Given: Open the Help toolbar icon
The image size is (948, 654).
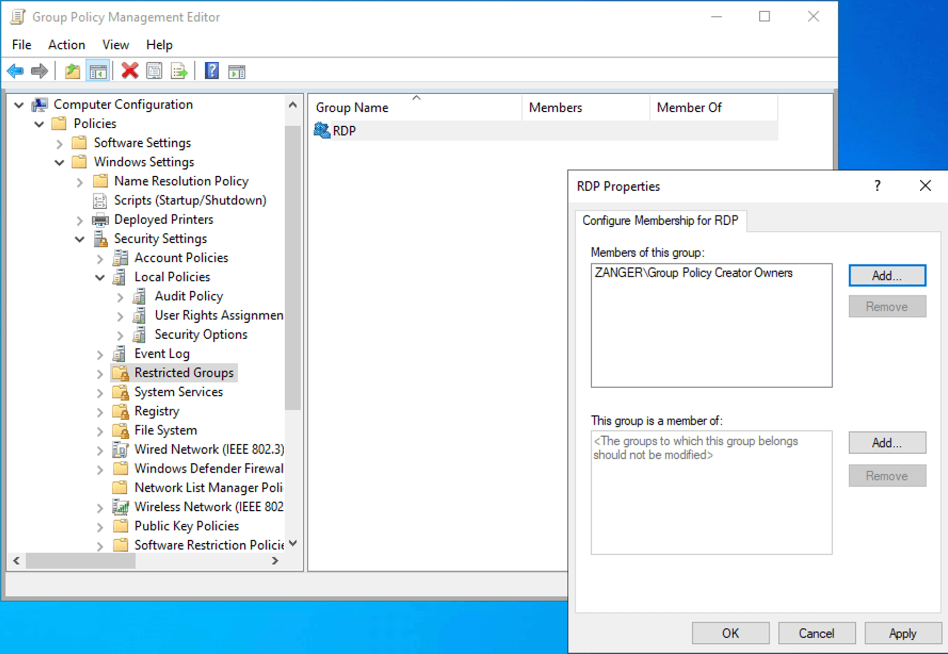Looking at the screenshot, I should pyautogui.click(x=211, y=71).
